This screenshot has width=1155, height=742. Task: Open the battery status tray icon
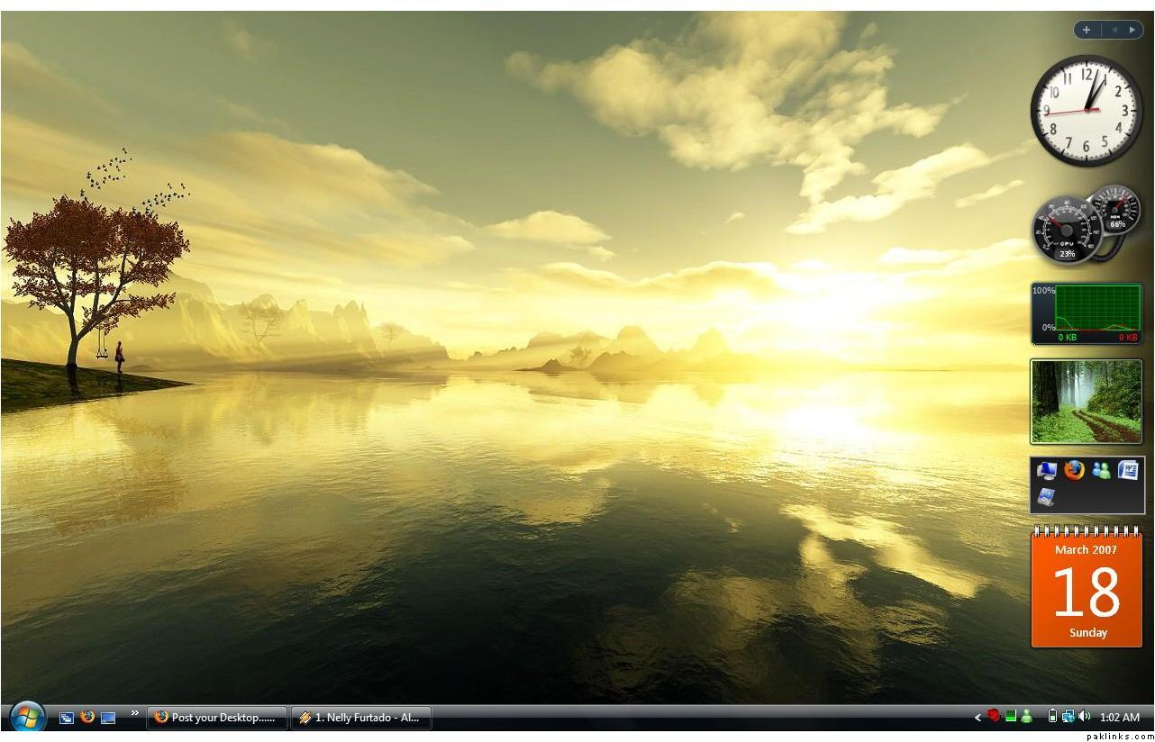tap(1052, 717)
